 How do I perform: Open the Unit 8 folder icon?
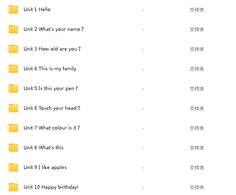[13, 148]
